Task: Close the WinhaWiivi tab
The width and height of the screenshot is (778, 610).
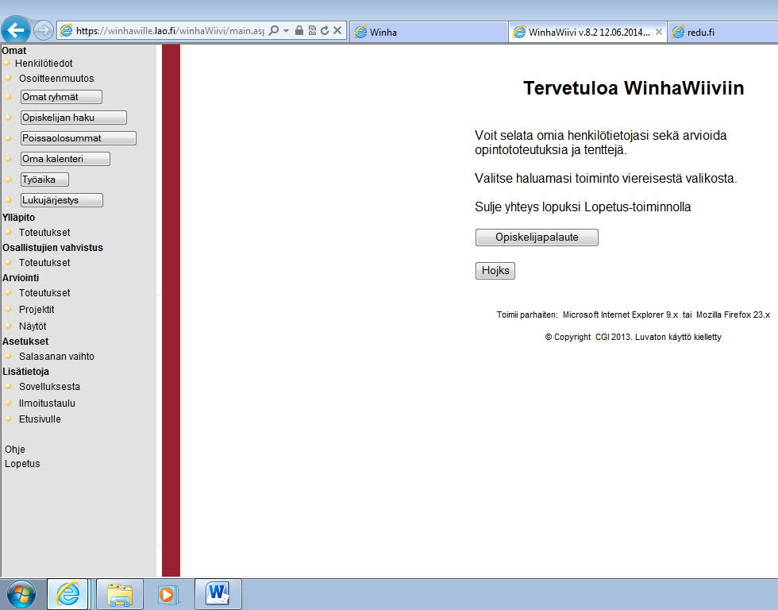Action: tap(659, 32)
